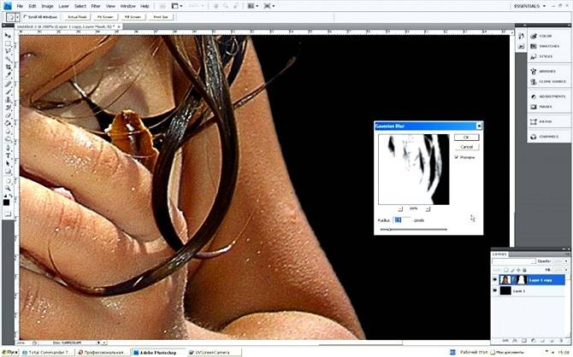Hide Layer 1 copy using eye icon
The image size is (573, 357).
coord(496,278)
